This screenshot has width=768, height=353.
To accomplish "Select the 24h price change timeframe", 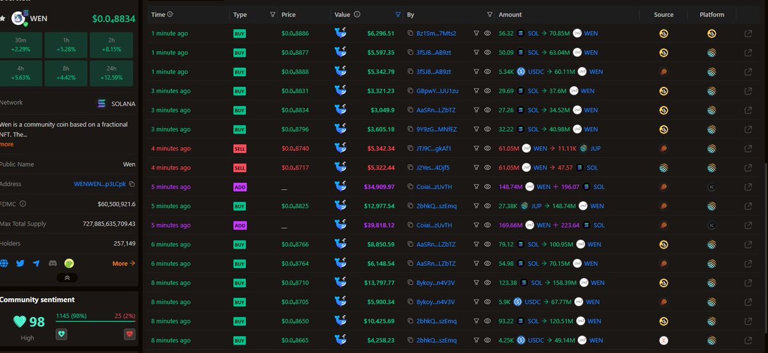I will pyautogui.click(x=111, y=73).
